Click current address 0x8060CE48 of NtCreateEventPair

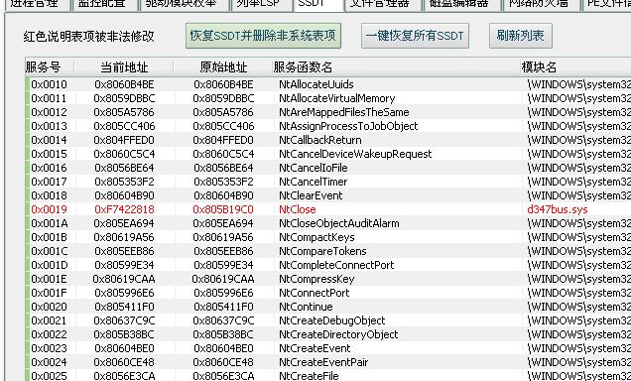coord(124,362)
